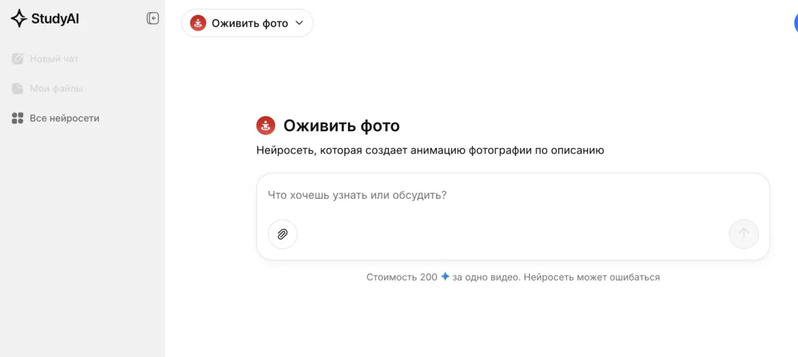Screen dimensions: 798x357
Task: Open the Мои файлы label
Action: [57, 89]
